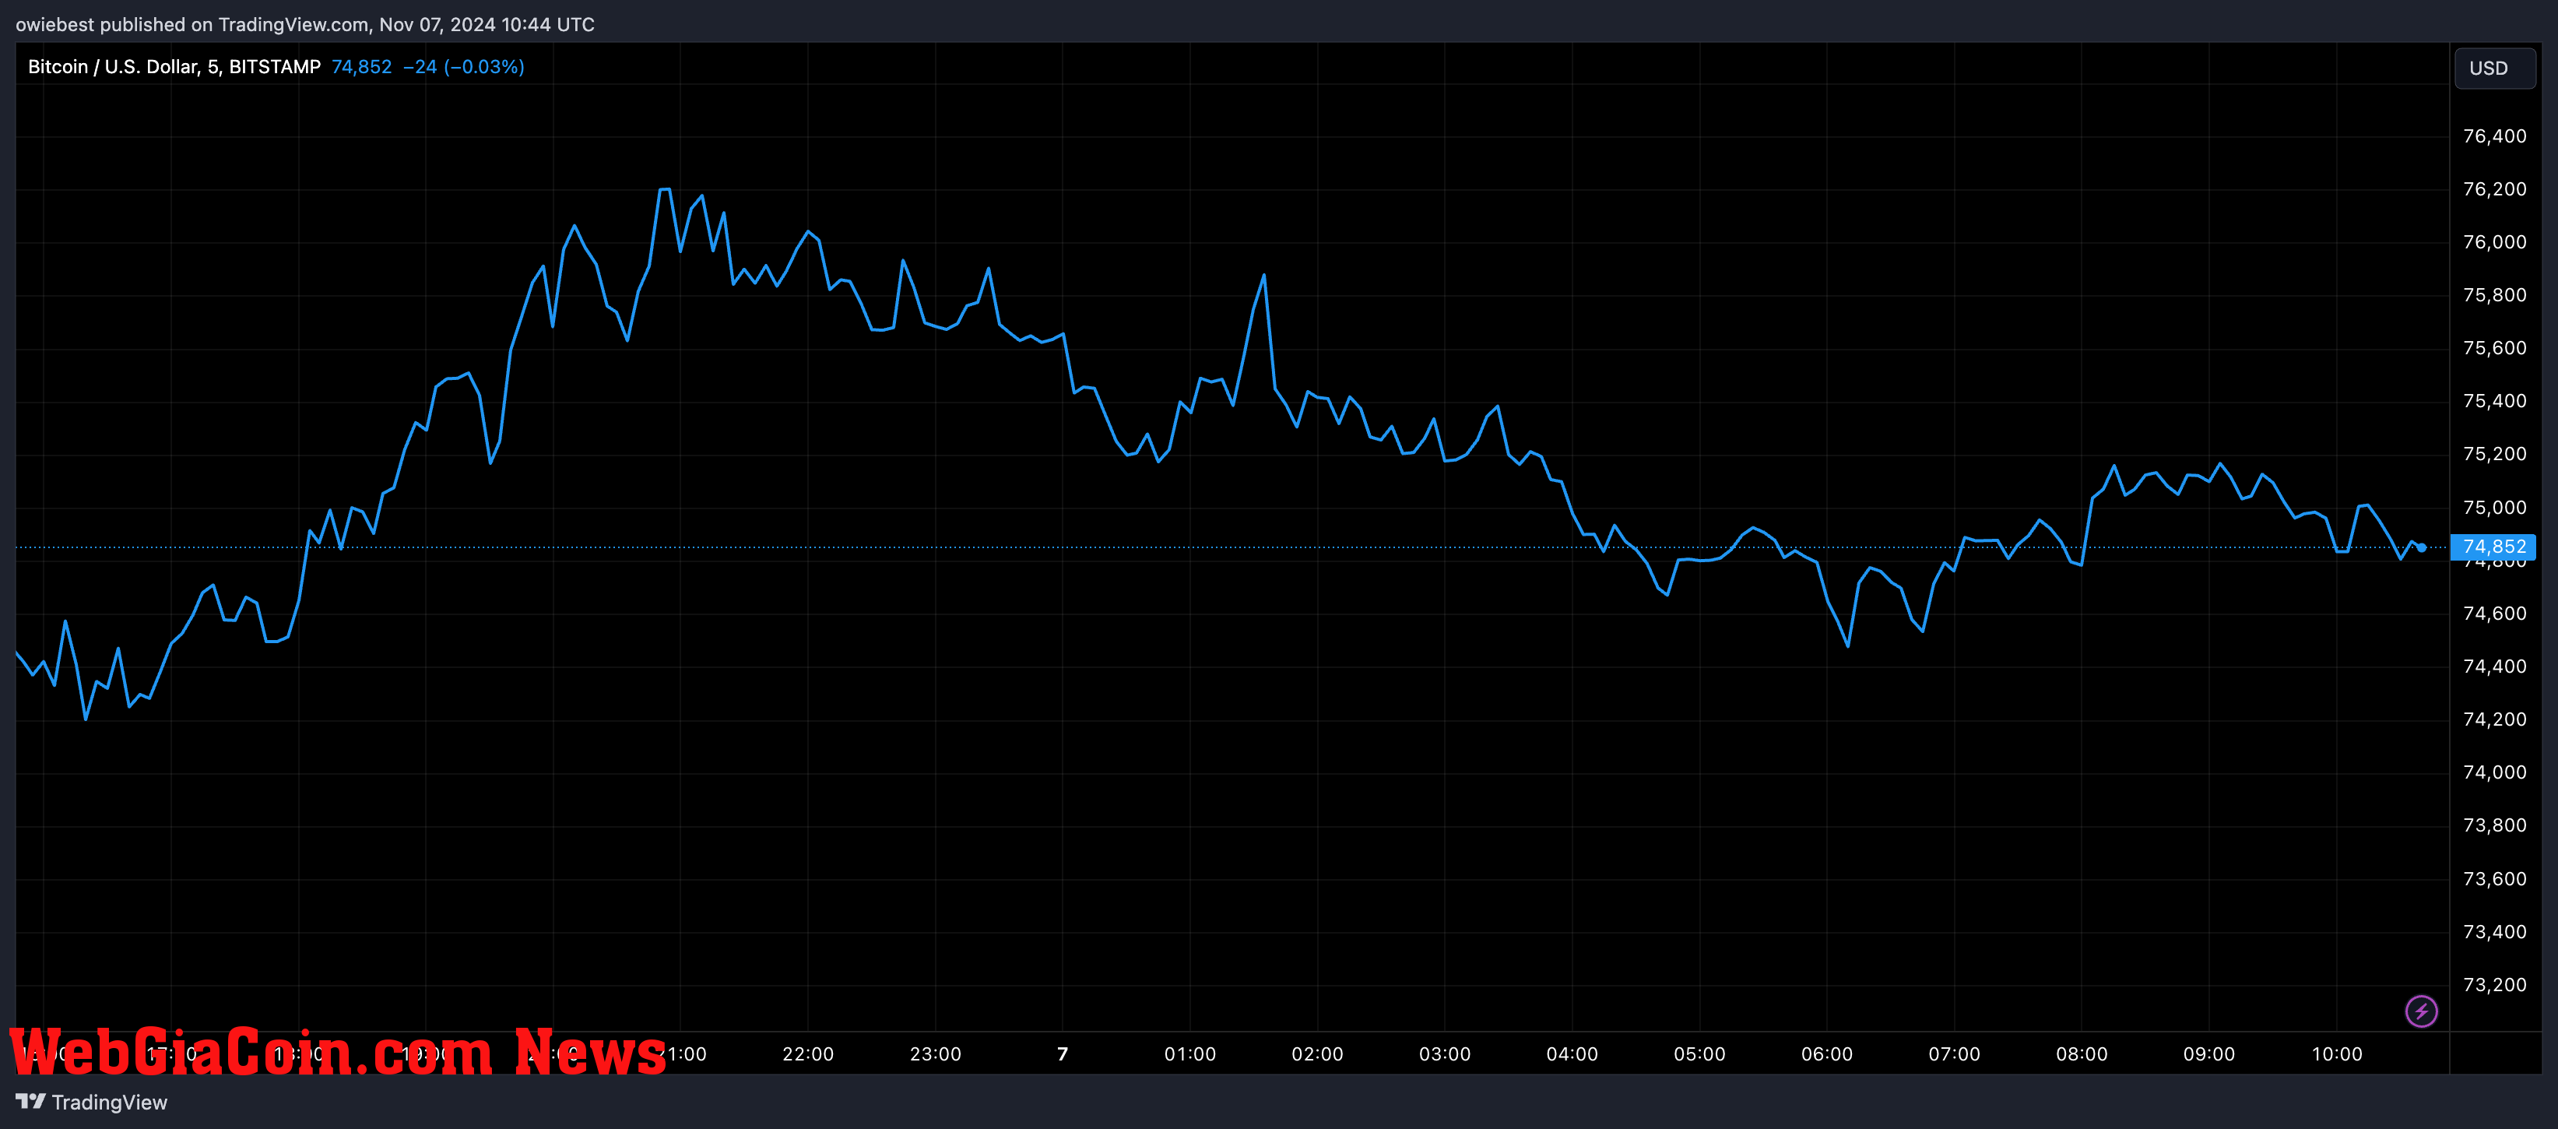Click the last price dot on the line
The image size is (2558, 1129).
click(x=2421, y=547)
